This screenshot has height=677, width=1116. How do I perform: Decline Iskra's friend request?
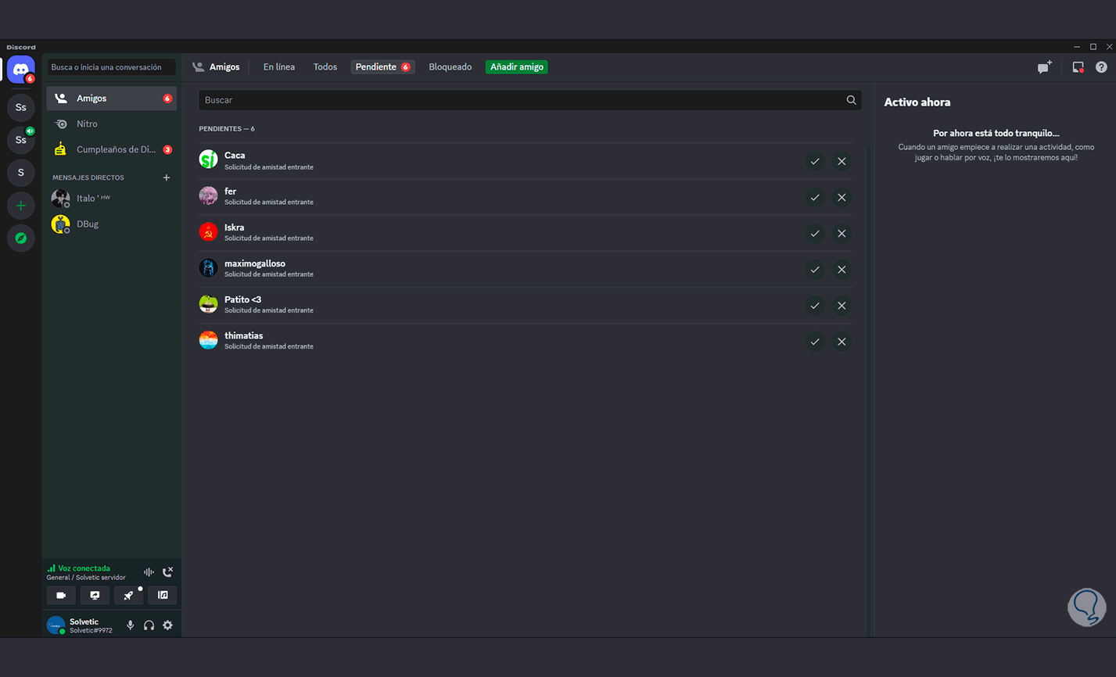(x=841, y=234)
